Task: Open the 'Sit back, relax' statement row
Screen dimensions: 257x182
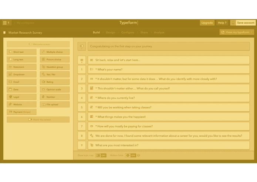Action: coord(169,60)
